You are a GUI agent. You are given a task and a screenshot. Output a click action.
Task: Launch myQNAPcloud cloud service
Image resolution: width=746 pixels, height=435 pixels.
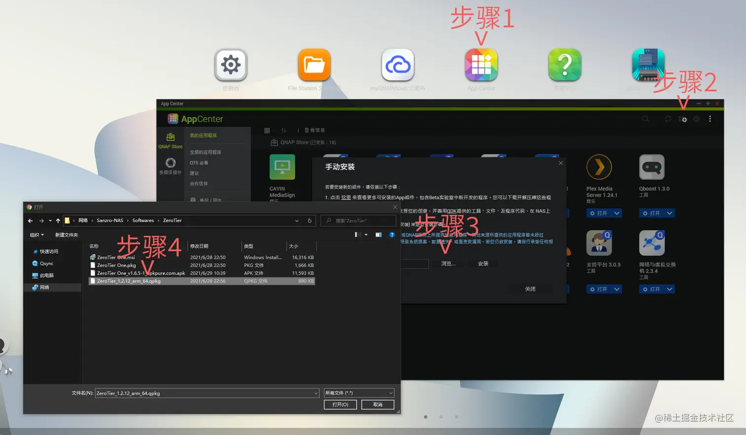[397, 64]
